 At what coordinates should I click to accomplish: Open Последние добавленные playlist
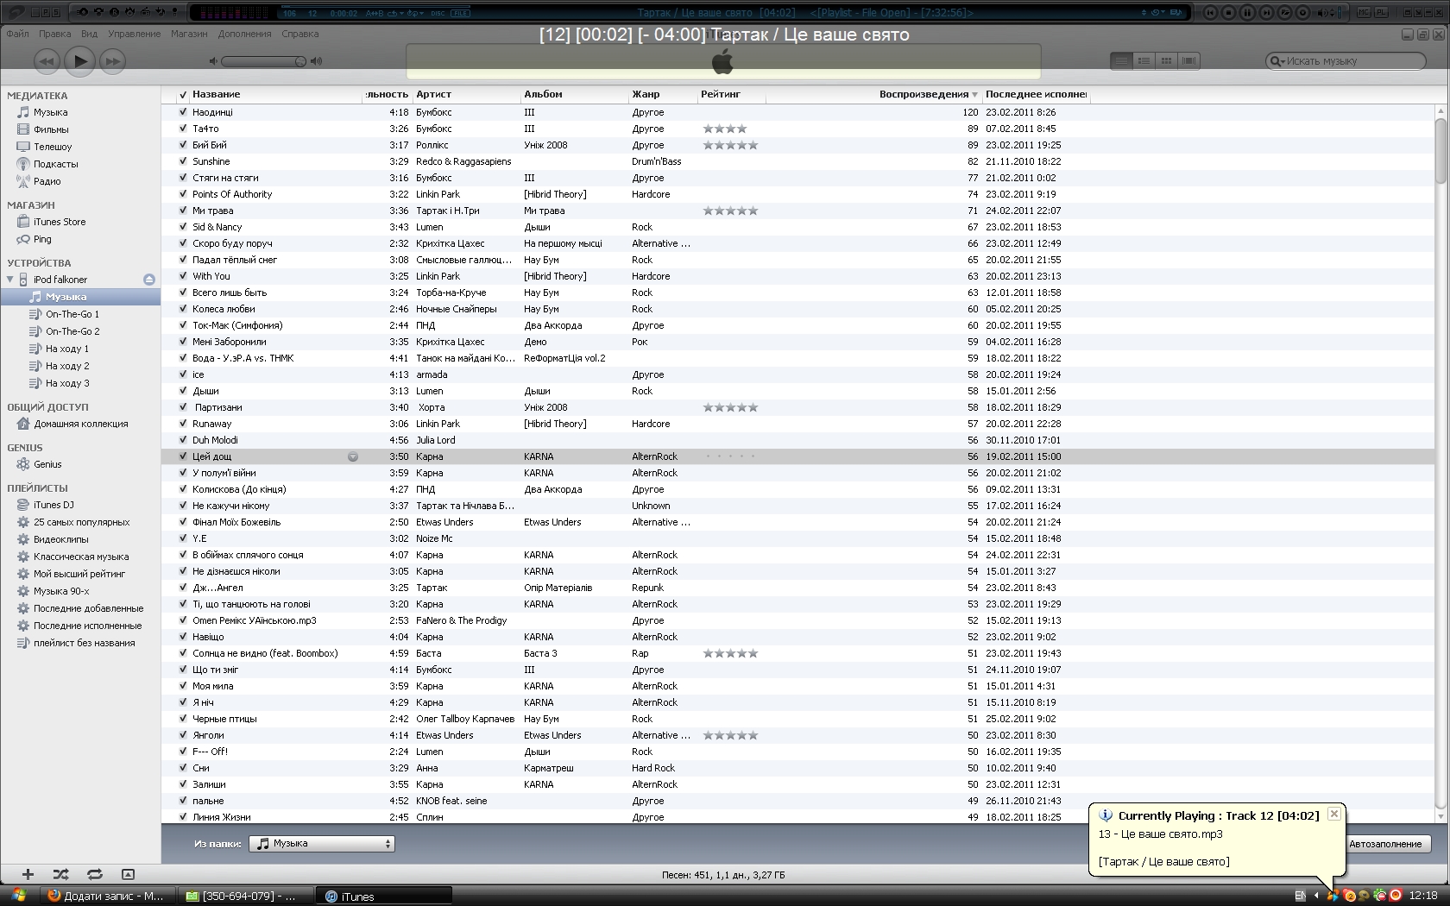(80, 608)
